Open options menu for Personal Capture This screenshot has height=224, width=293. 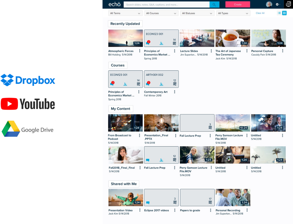point(282,51)
